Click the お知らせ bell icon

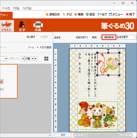[x=47, y=14]
